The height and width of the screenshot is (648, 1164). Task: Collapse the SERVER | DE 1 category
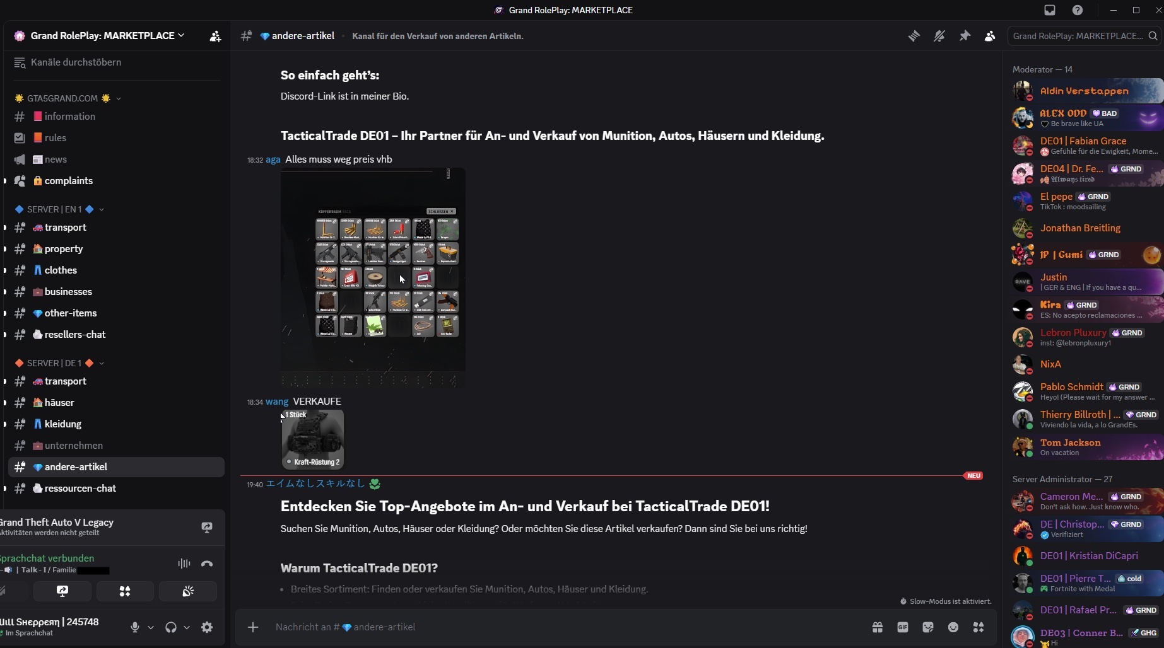(x=60, y=363)
